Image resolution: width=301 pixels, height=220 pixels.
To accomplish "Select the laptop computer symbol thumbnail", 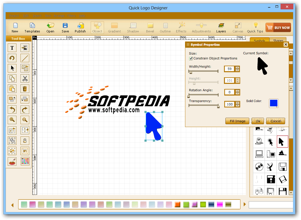I will click(x=259, y=154).
